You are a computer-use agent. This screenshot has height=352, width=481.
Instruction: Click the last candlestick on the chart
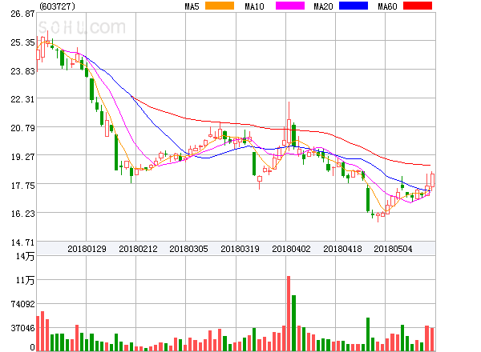pos(432,180)
